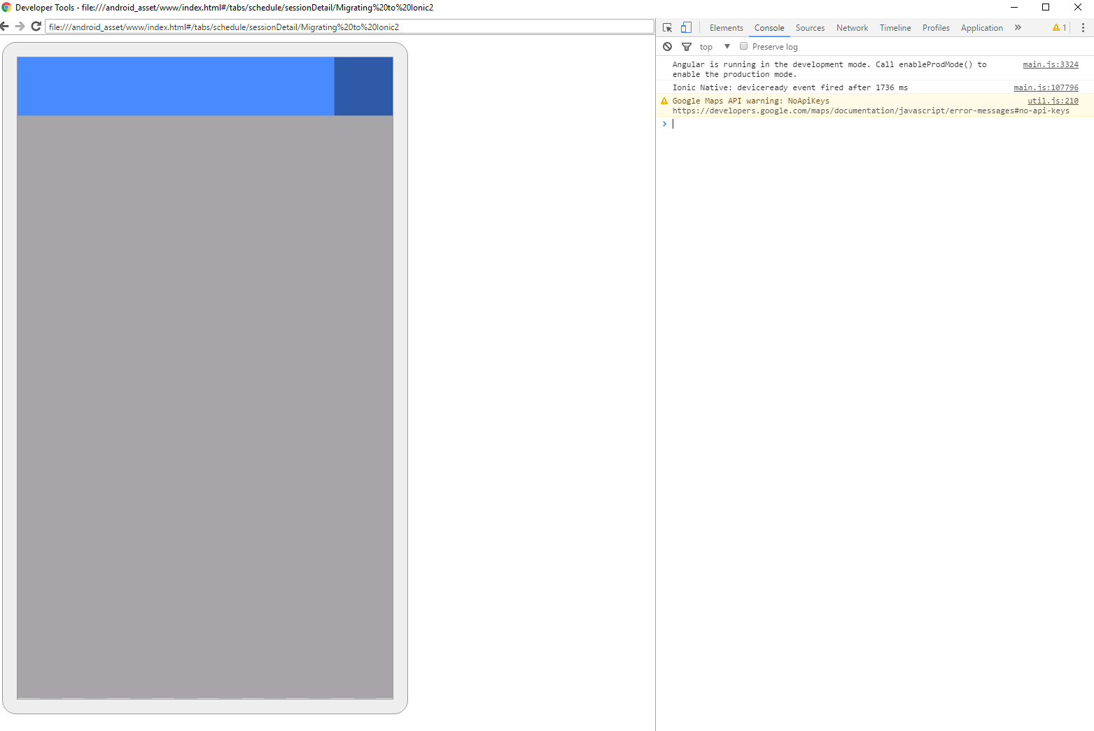Viewport: 1094px width, 731px height.
Task: Open the console filter
Action: point(687,46)
